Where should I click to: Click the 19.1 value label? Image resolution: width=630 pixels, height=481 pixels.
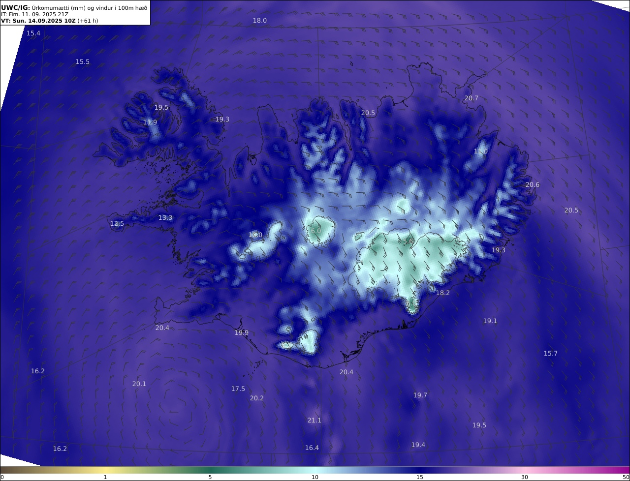(490, 321)
